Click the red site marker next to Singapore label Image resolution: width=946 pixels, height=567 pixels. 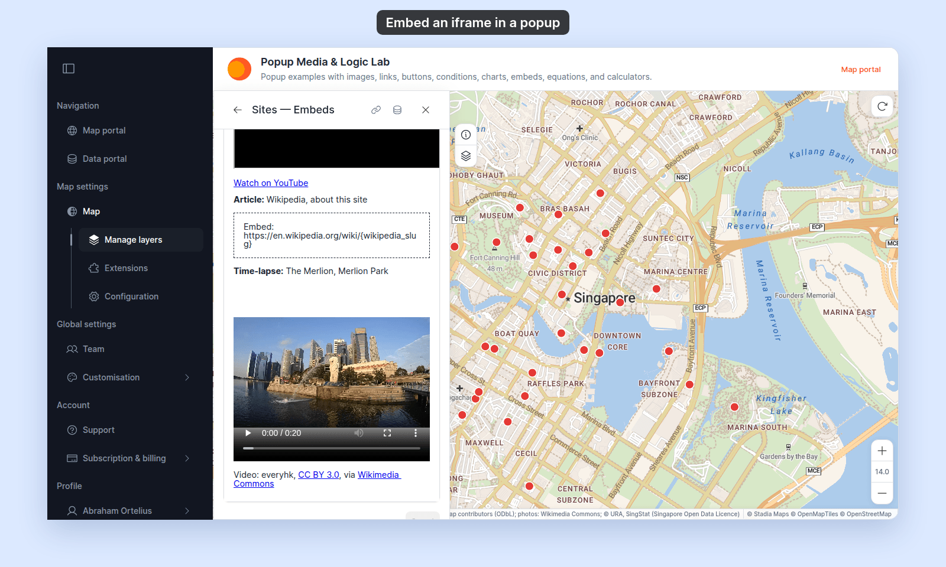point(620,302)
